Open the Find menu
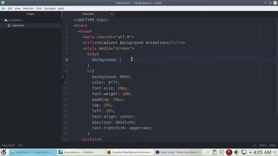 click(x=39, y=8)
